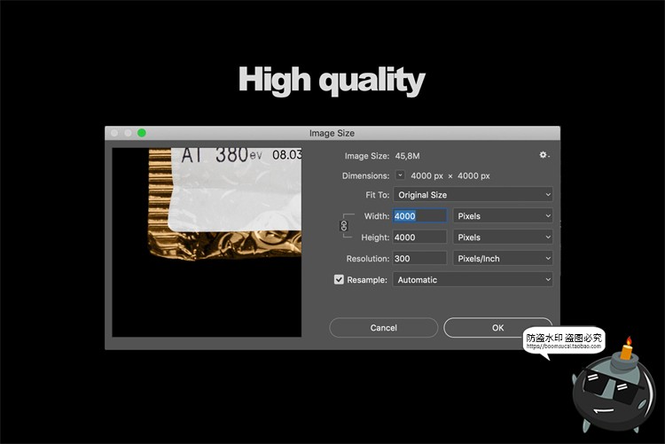Open the Fit To Original Size dropdown

coord(473,195)
